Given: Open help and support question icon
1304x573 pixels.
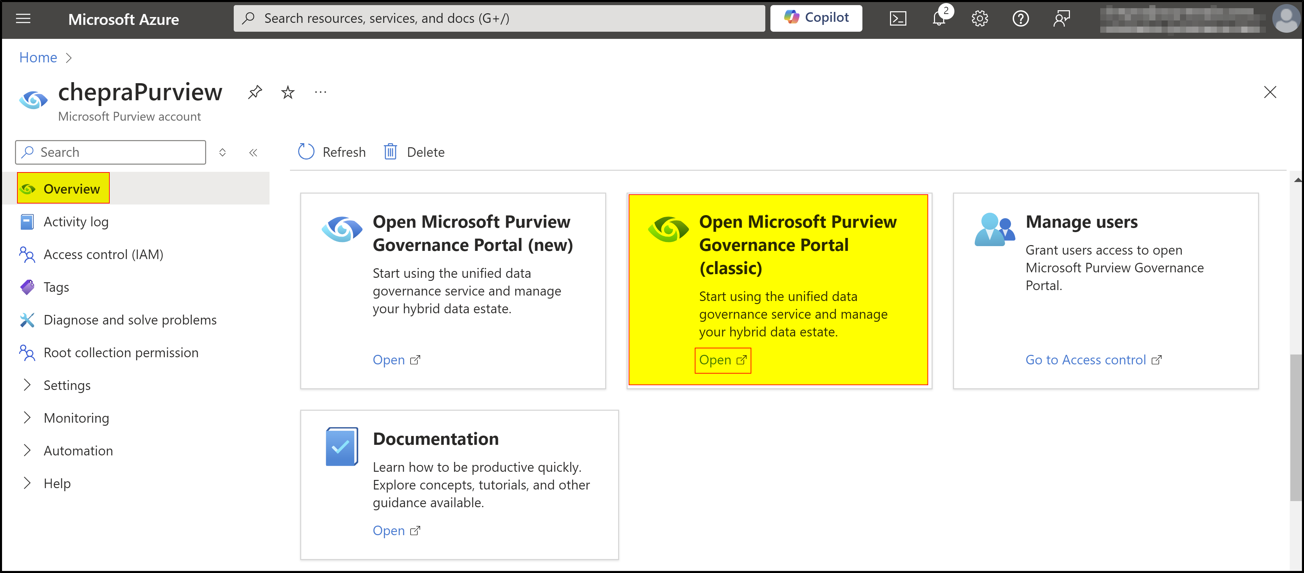Looking at the screenshot, I should (1021, 19).
